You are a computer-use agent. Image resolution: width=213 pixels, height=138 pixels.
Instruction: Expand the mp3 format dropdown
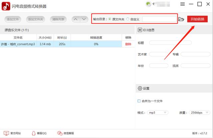tap(157, 113)
